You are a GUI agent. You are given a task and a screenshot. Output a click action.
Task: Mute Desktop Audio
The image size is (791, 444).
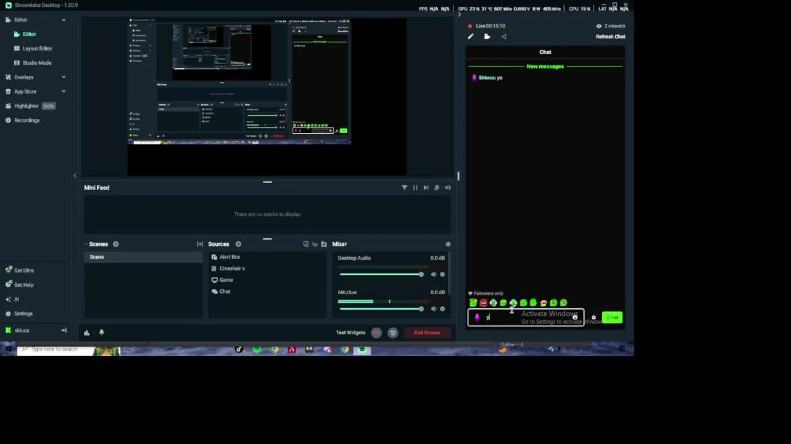coord(434,274)
